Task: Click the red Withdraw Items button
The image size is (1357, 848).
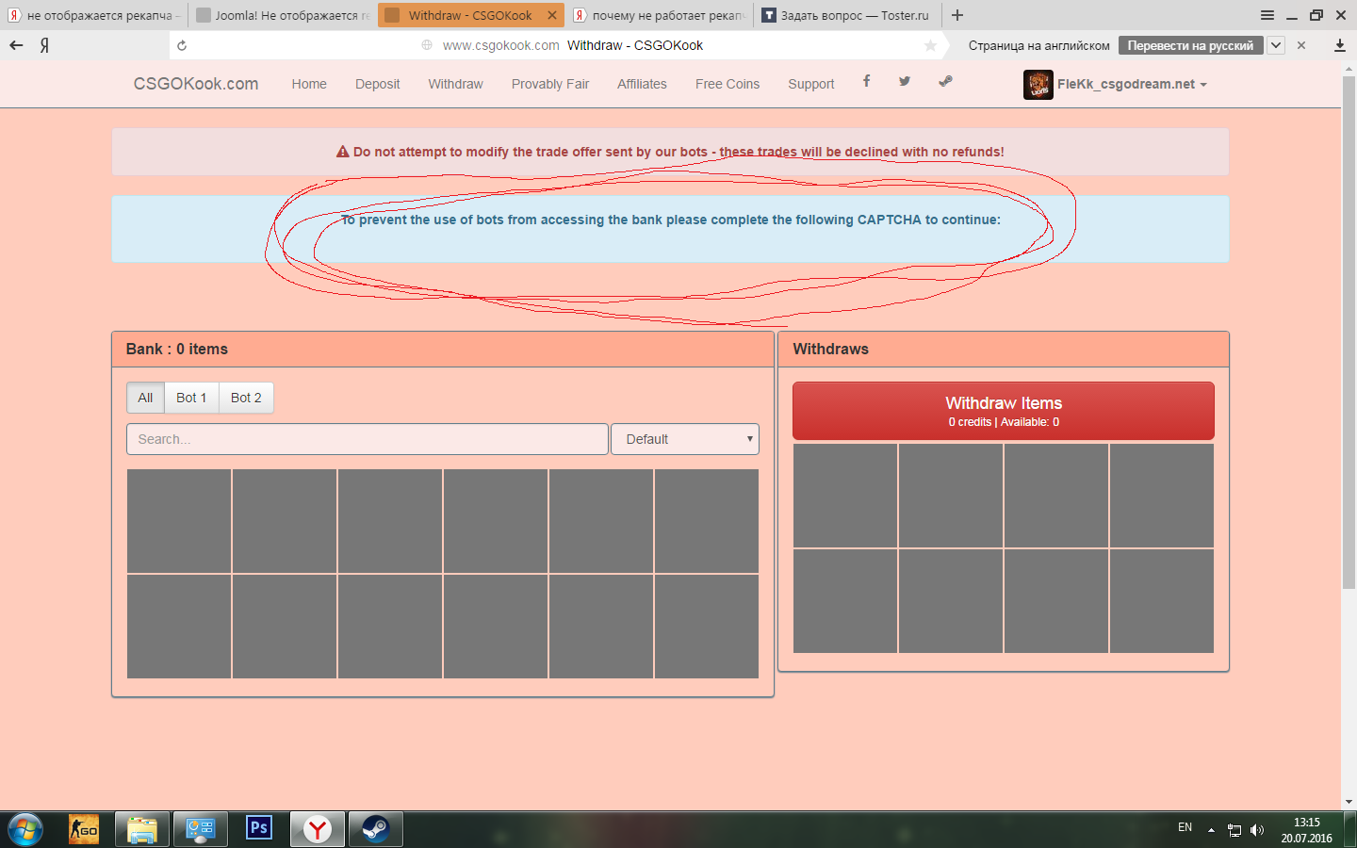Action: click(x=1004, y=411)
